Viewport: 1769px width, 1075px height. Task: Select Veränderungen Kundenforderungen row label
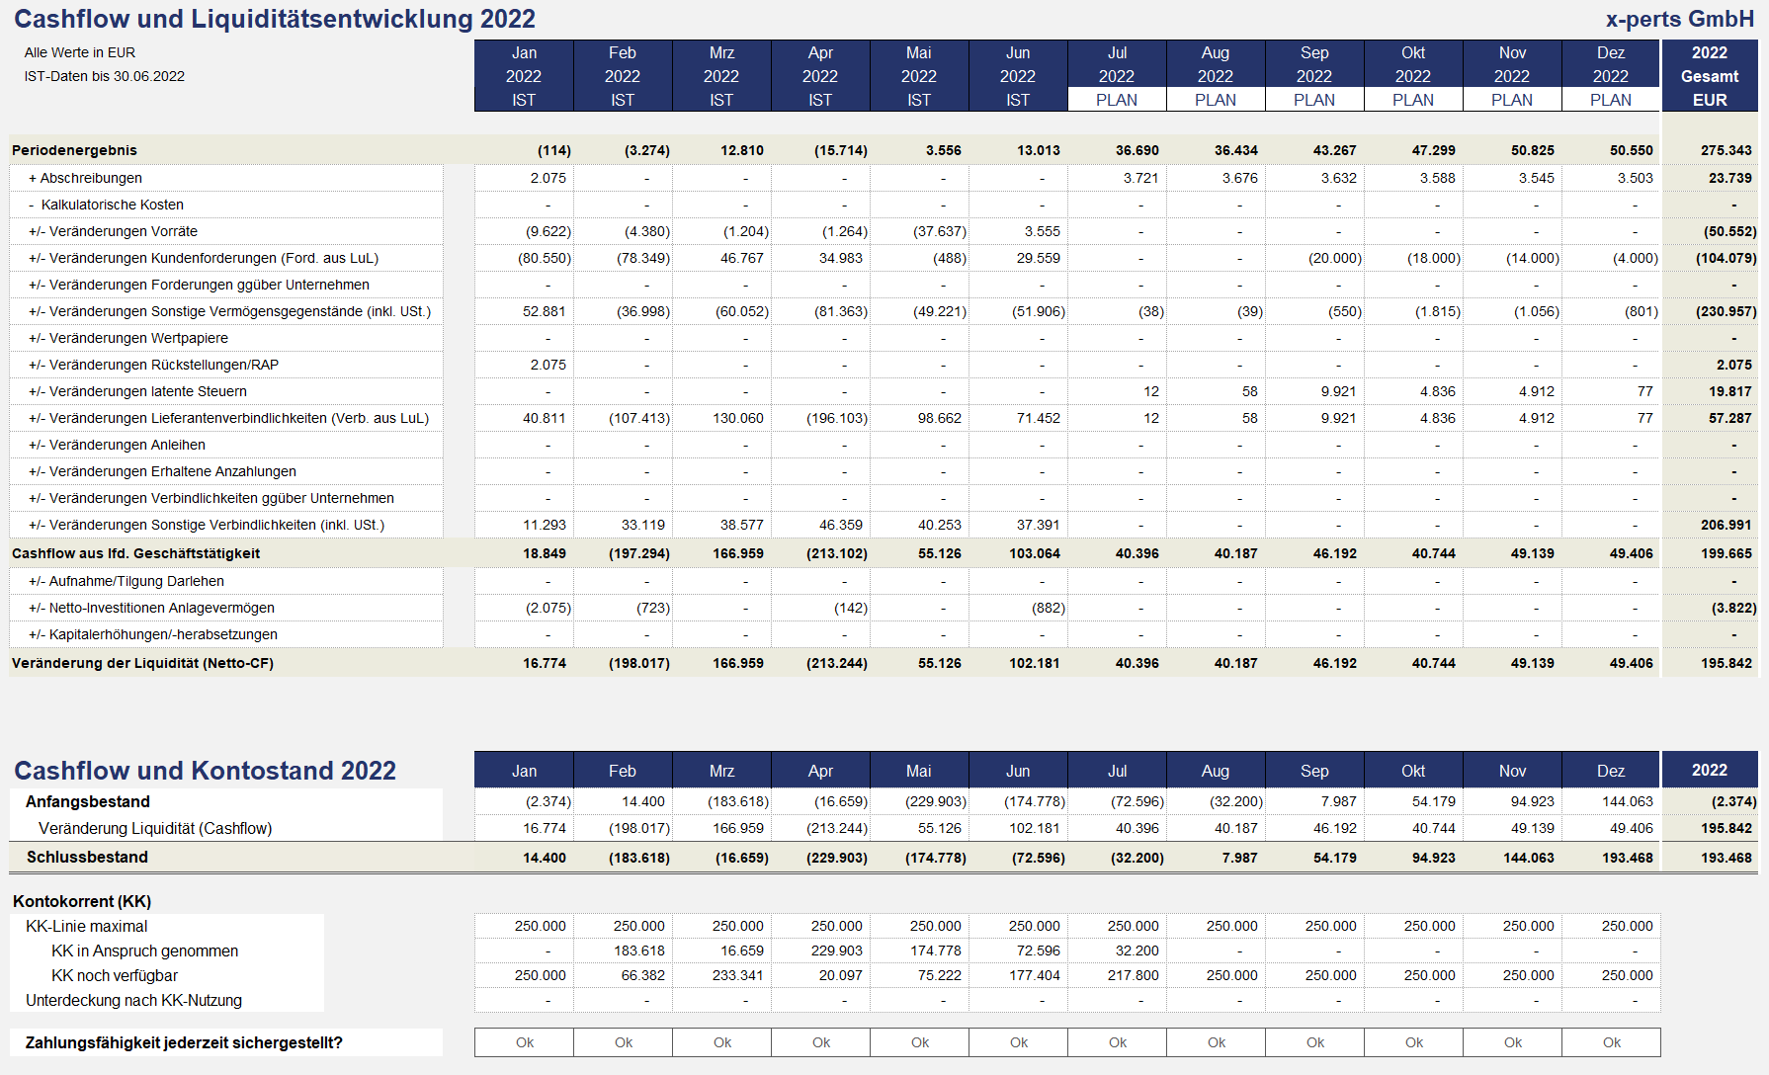pyautogui.click(x=204, y=258)
